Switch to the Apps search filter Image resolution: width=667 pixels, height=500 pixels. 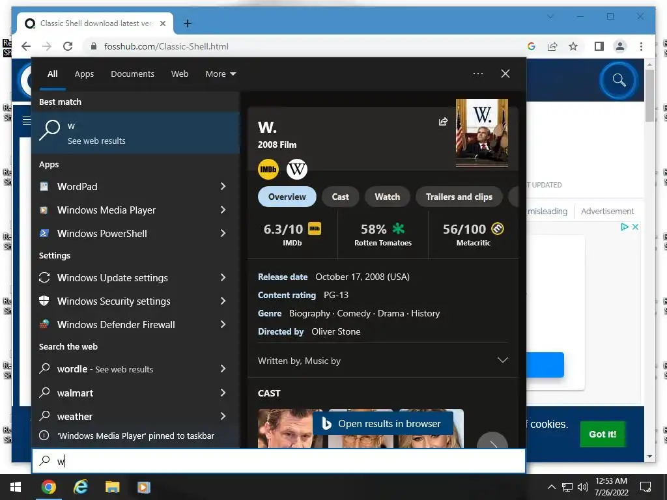click(84, 74)
